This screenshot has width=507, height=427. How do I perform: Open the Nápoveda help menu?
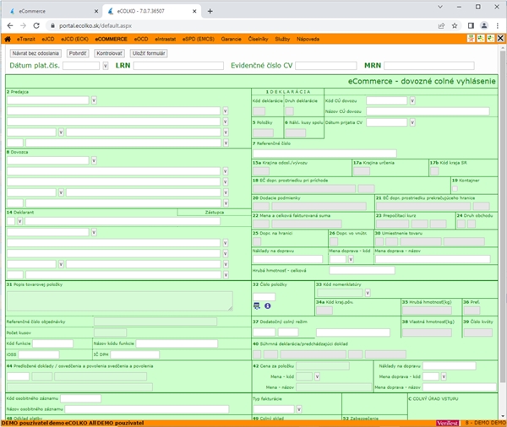click(x=308, y=39)
